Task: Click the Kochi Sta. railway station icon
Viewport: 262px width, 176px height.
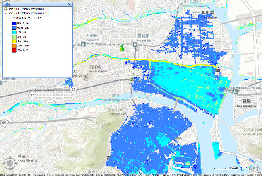Action: tap(135, 45)
